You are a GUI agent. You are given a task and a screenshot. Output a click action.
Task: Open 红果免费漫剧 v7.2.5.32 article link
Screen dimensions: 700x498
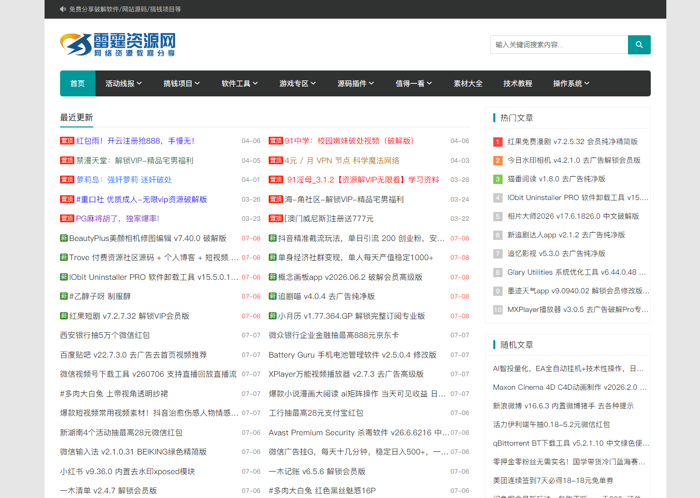573,142
